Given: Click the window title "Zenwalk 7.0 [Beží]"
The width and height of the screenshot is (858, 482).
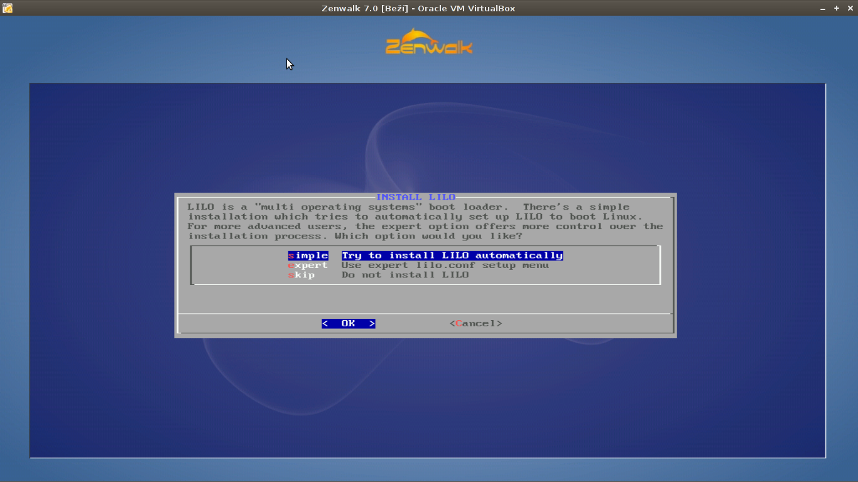Looking at the screenshot, I should 365,8.
